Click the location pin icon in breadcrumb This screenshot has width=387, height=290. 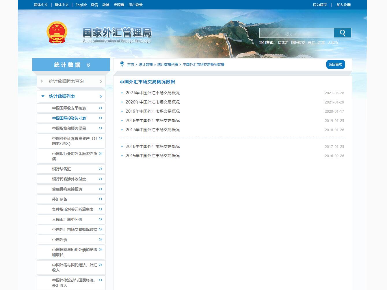pyautogui.click(x=122, y=64)
